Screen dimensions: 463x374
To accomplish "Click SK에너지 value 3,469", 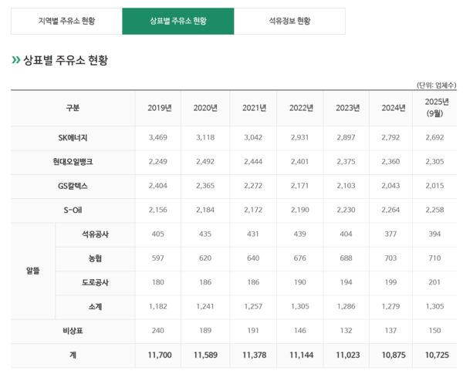I will tap(158, 137).
